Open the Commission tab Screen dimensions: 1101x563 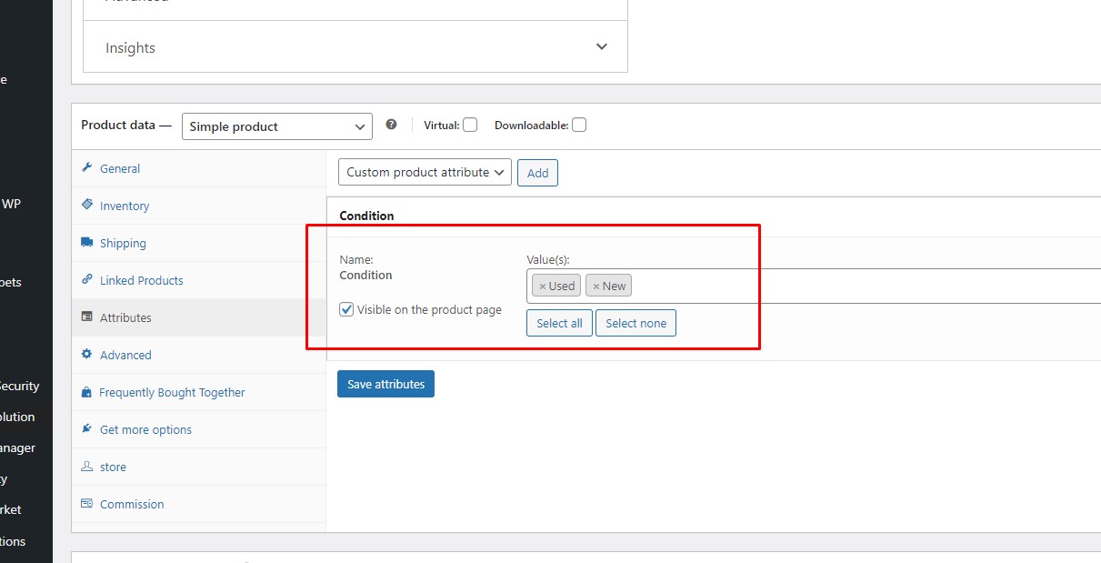(198, 504)
